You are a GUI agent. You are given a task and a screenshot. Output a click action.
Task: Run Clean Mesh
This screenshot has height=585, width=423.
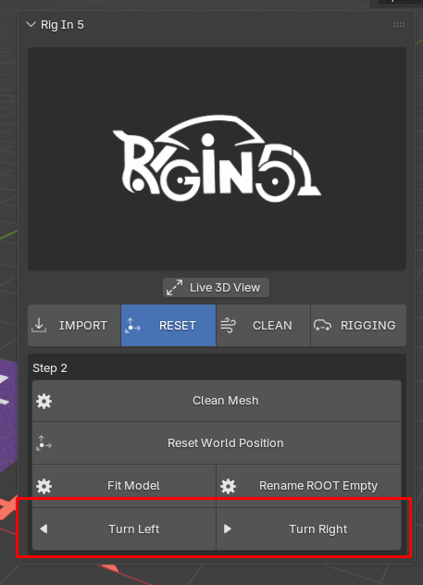pyautogui.click(x=217, y=401)
